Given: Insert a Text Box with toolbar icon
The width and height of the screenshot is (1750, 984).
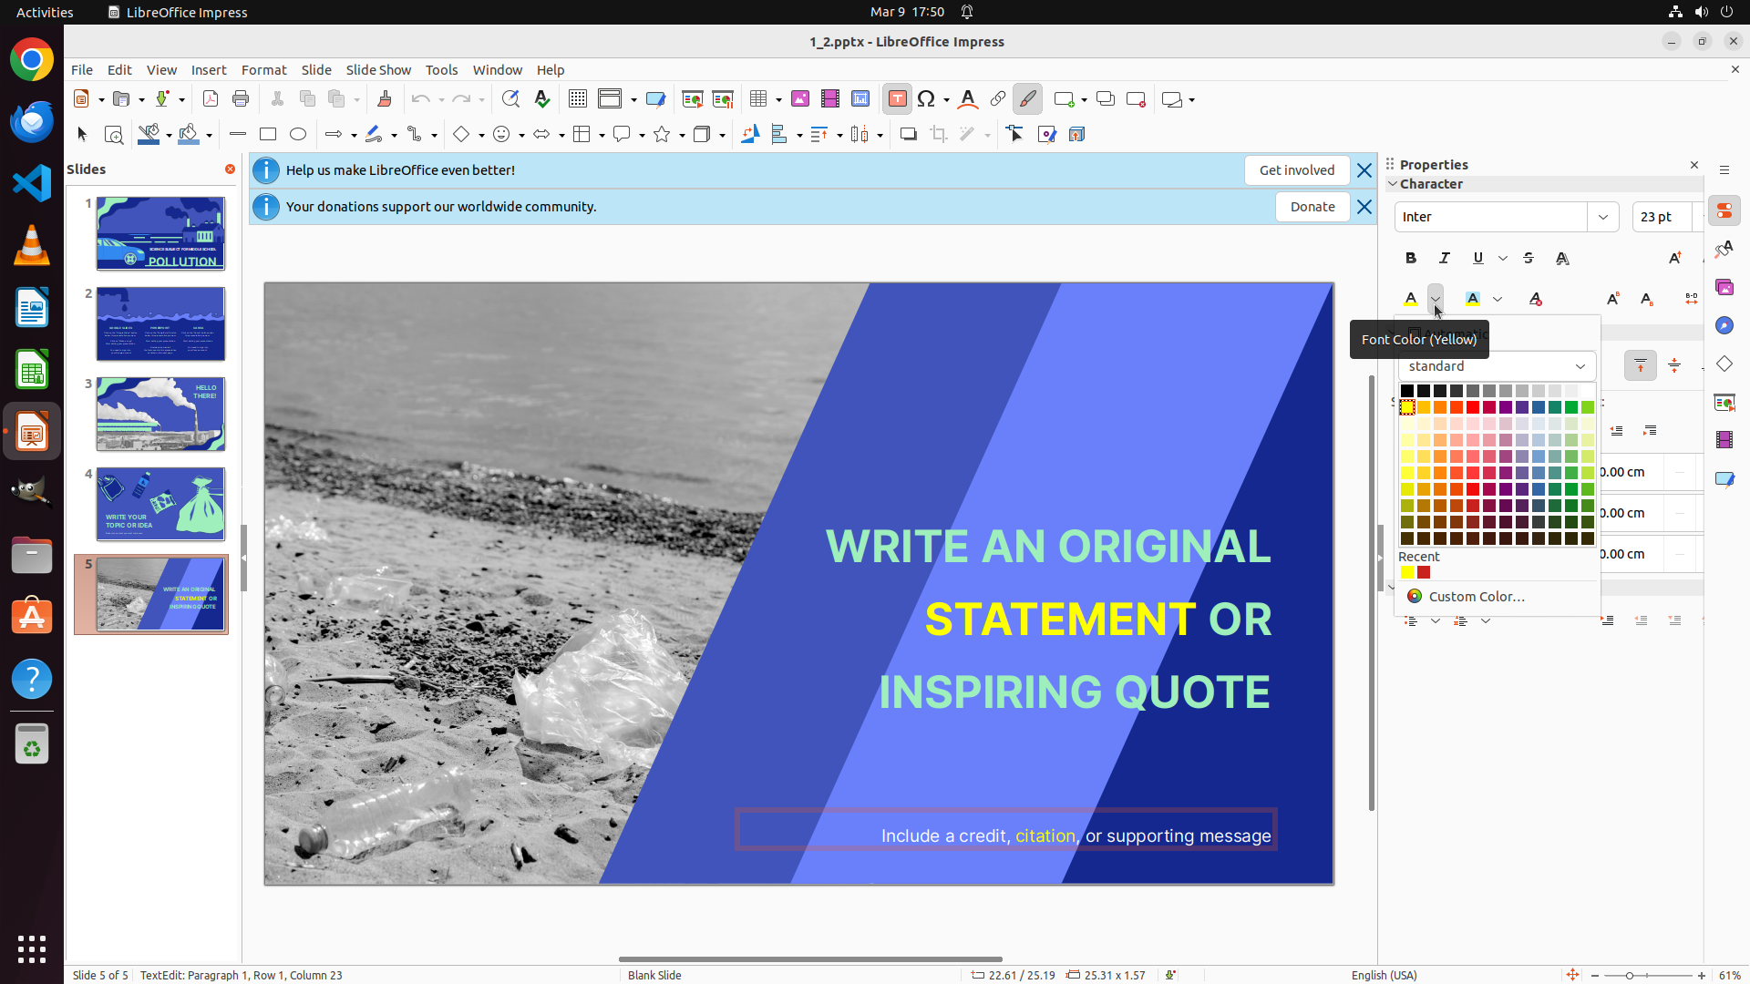Looking at the screenshot, I should 897,99.
